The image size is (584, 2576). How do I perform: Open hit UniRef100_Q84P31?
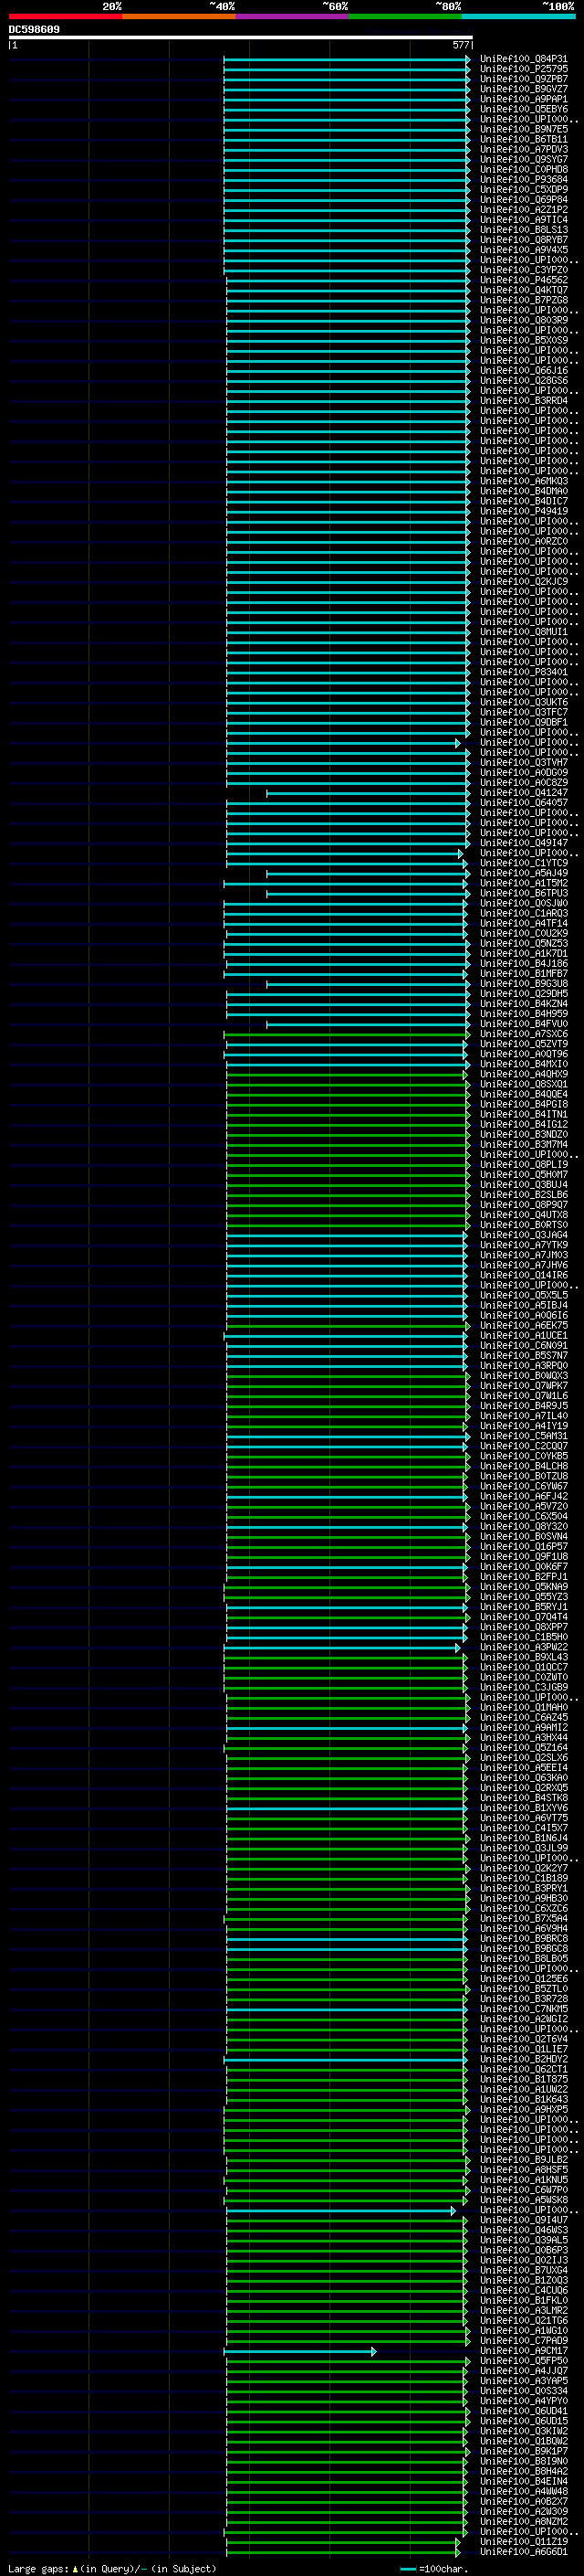coord(524,59)
